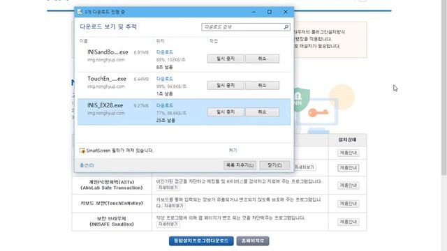
Task: Select the TouchEn_....exe file name
Action: 107,79
